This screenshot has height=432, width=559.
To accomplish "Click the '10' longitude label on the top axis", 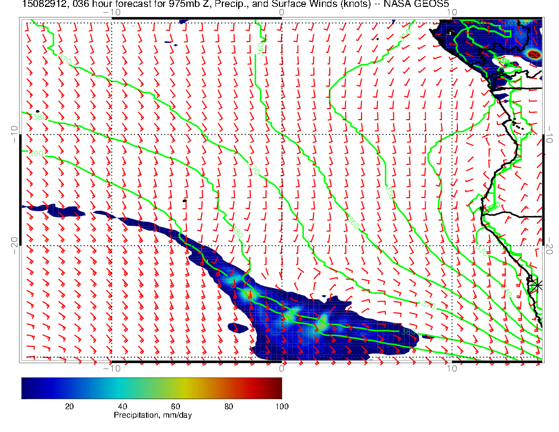I will coord(452,12).
